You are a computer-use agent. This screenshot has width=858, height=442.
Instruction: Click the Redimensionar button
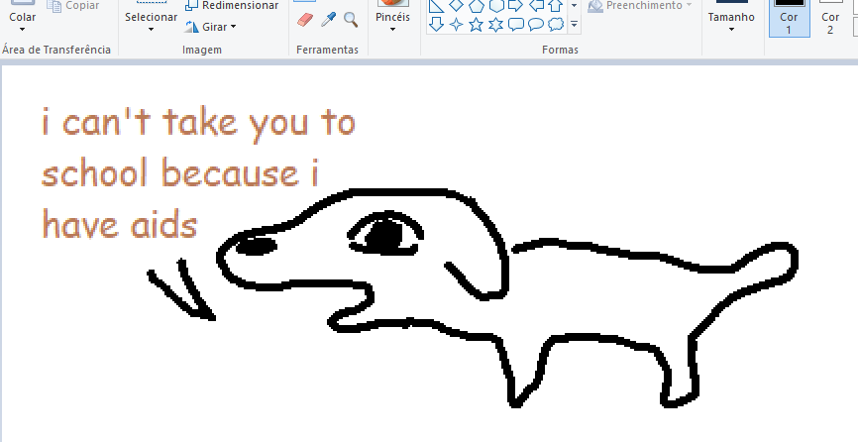pos(232,6)
